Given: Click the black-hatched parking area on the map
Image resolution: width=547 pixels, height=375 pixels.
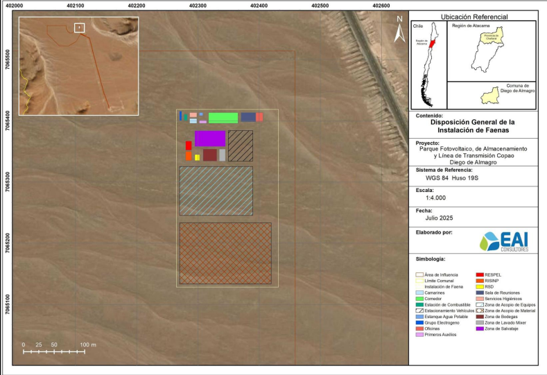Looking at the screenshot, I should coord(241,146).
